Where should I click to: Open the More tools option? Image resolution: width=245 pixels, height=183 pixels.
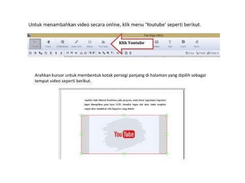[197, 44]
